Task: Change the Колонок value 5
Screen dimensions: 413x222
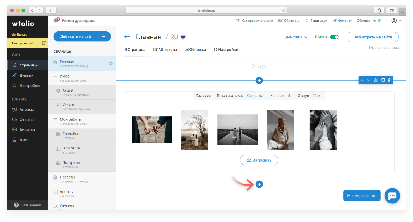Action: click(x=289, y=95)
